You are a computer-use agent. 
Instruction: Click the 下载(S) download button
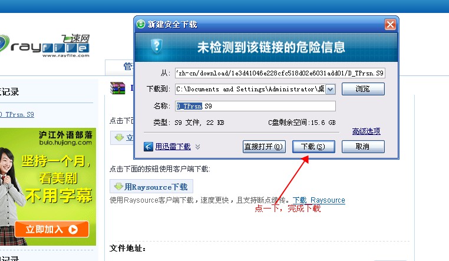tap(313, 147)
